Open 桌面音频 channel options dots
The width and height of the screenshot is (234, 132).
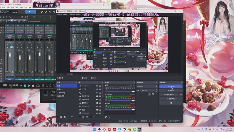click(106, 106)
